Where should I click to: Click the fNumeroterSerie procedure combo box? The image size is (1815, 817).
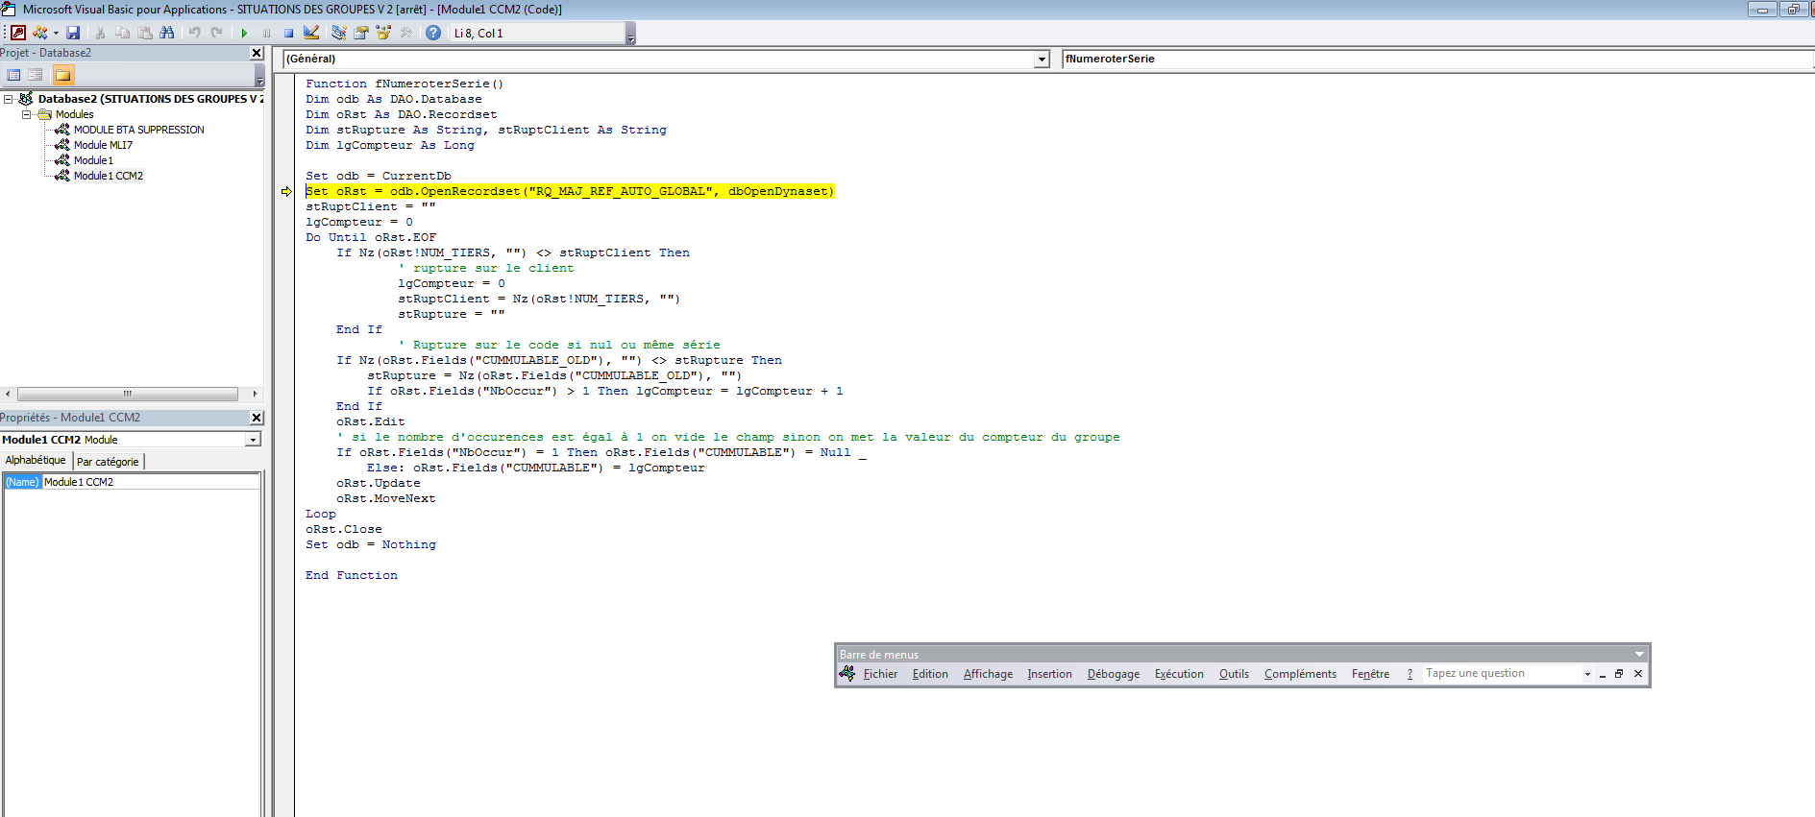click(1437, 59)
